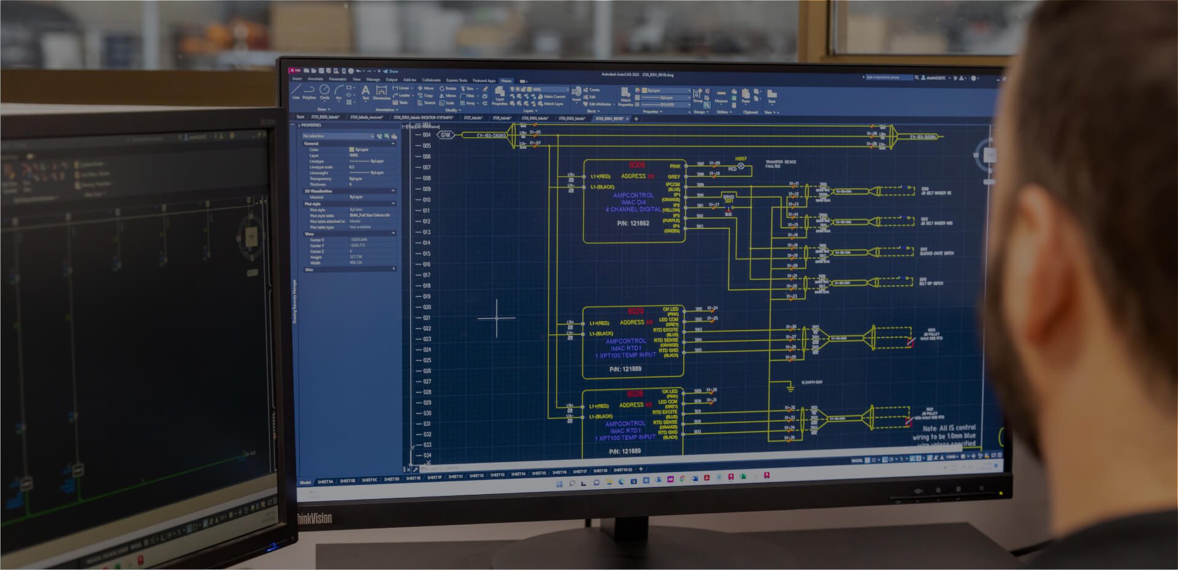Screen dimensions: 1178x570
Task: Click the Measure tool in Utilities panel
Action: point(721,93)
